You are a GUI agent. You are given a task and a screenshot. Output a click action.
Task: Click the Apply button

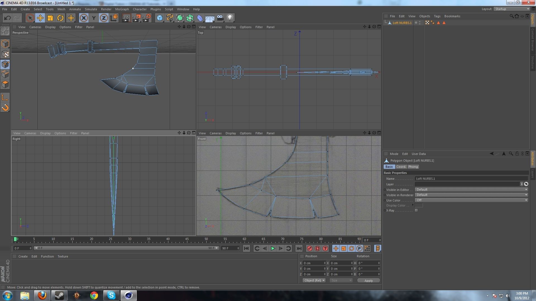click(x=368, y=281)
